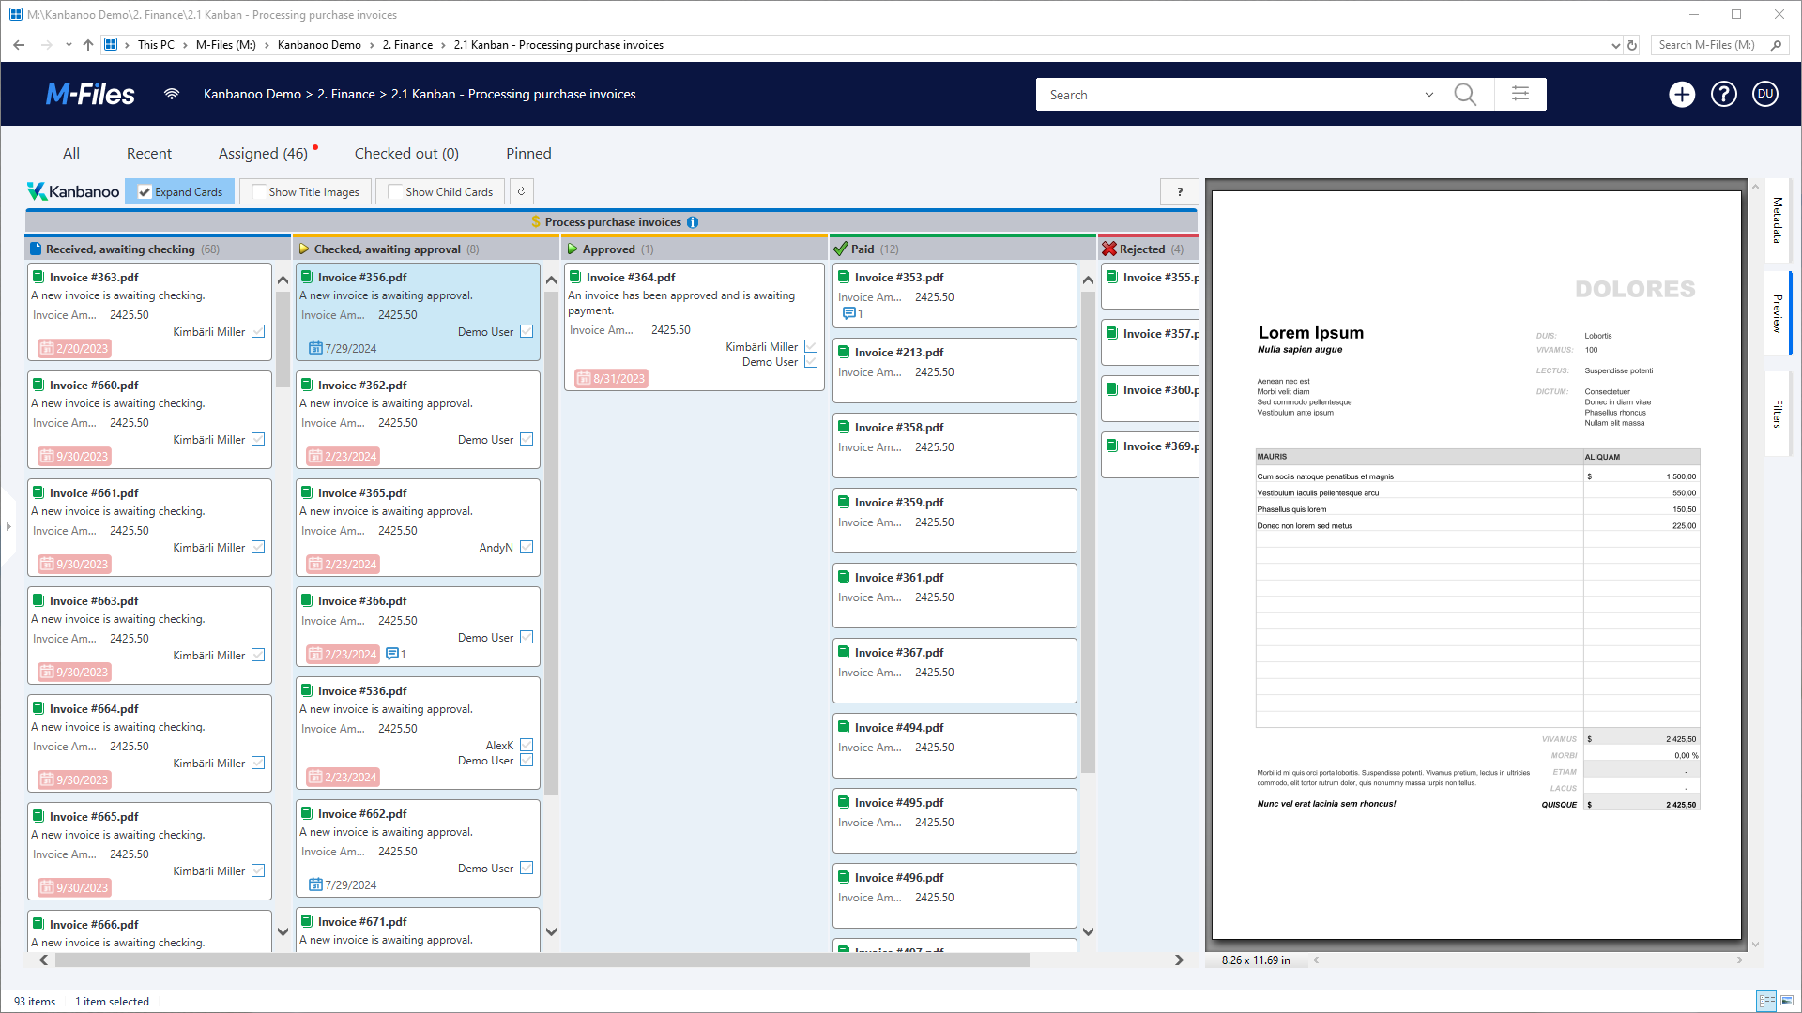Select the Invoice #362.pdf card
Viewport: 1802px width, 1013px height.
(x=418, y=419)
